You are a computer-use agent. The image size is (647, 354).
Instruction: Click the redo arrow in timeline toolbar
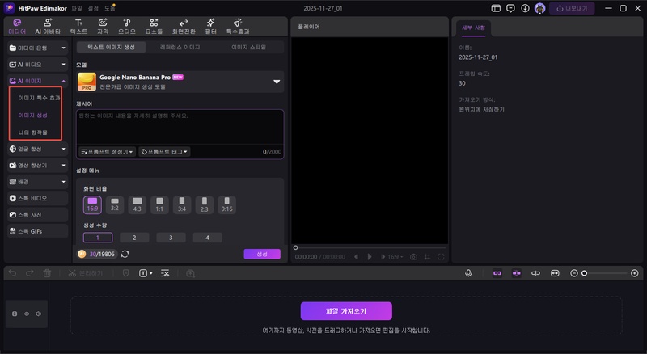click(x=30, y=273)
